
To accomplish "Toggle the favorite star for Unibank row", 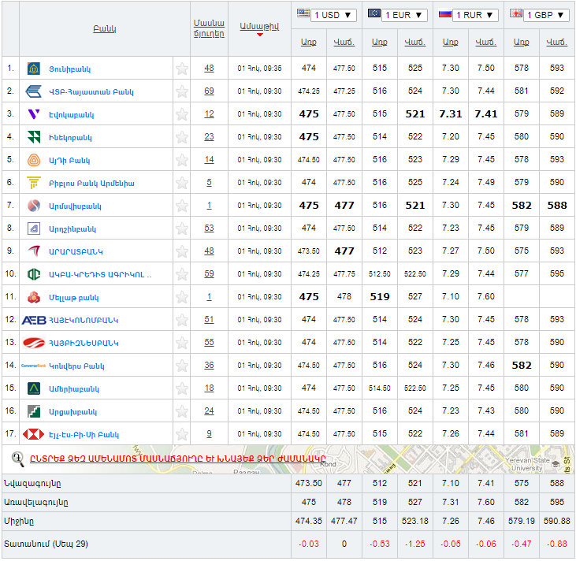I will coord(182,69).
